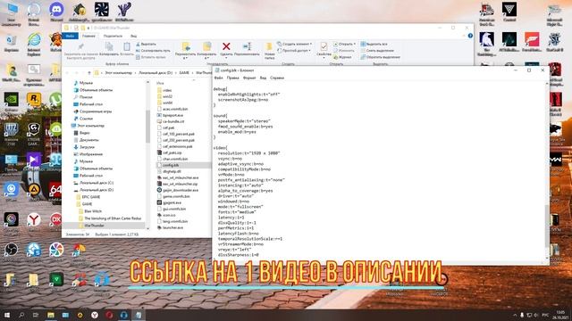Open the Файл menu in Notepad
572x321 pixels.
218,78
